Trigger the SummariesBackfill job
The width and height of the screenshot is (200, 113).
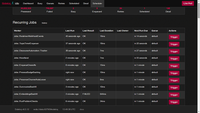click(174, 87)
